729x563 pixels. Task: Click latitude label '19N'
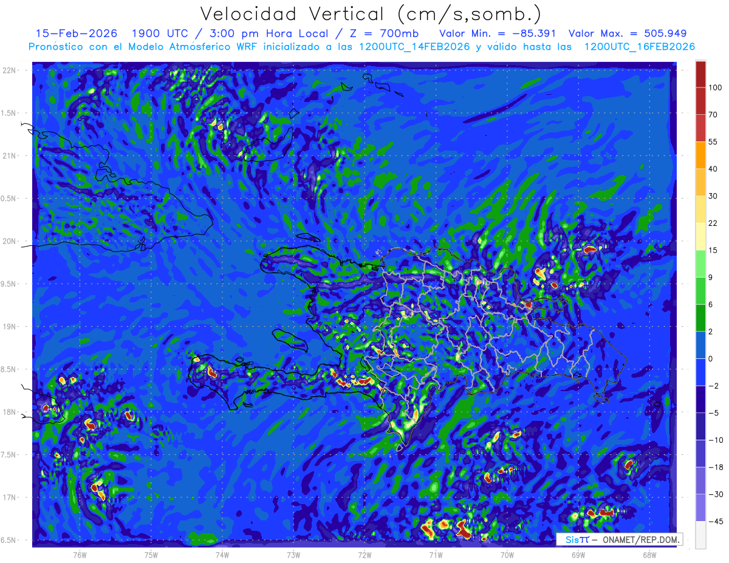[10, 327]
